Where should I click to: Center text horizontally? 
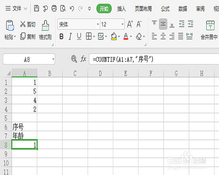coord(163,36)
